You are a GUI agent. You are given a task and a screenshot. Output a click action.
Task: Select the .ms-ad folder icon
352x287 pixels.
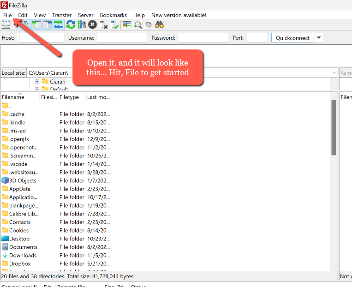[x=5, y=130]
